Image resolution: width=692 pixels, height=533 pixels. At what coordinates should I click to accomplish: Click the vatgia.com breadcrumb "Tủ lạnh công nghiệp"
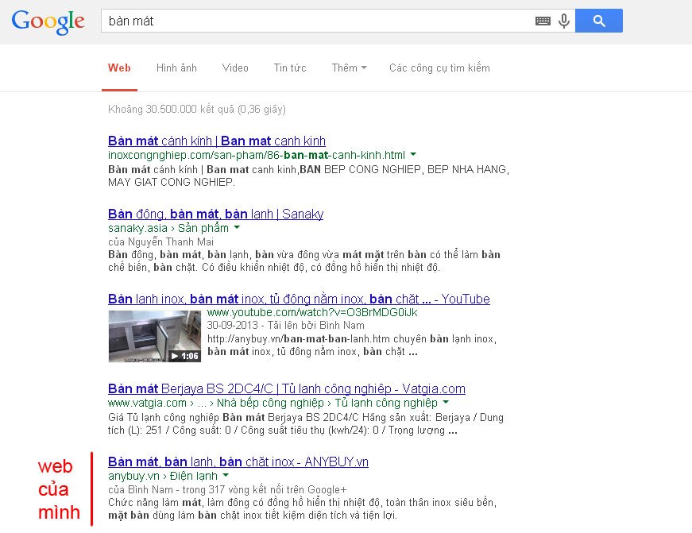point(386,403)
